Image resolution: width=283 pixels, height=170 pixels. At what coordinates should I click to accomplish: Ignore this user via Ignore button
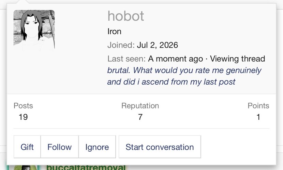click(x=97, y=147)
